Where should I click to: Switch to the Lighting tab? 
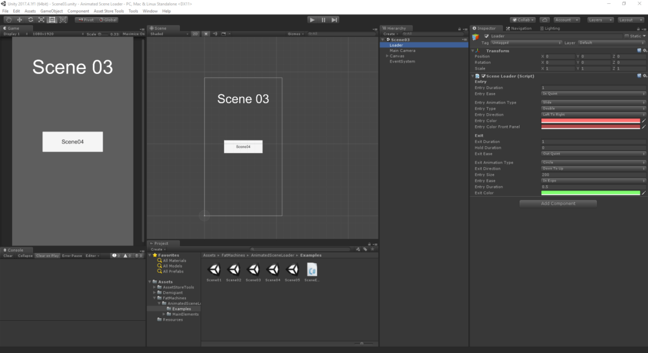click(x=550, y=28)
